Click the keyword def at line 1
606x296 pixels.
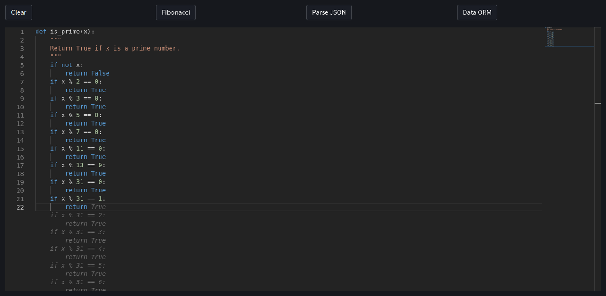click(x=41, y=31)
